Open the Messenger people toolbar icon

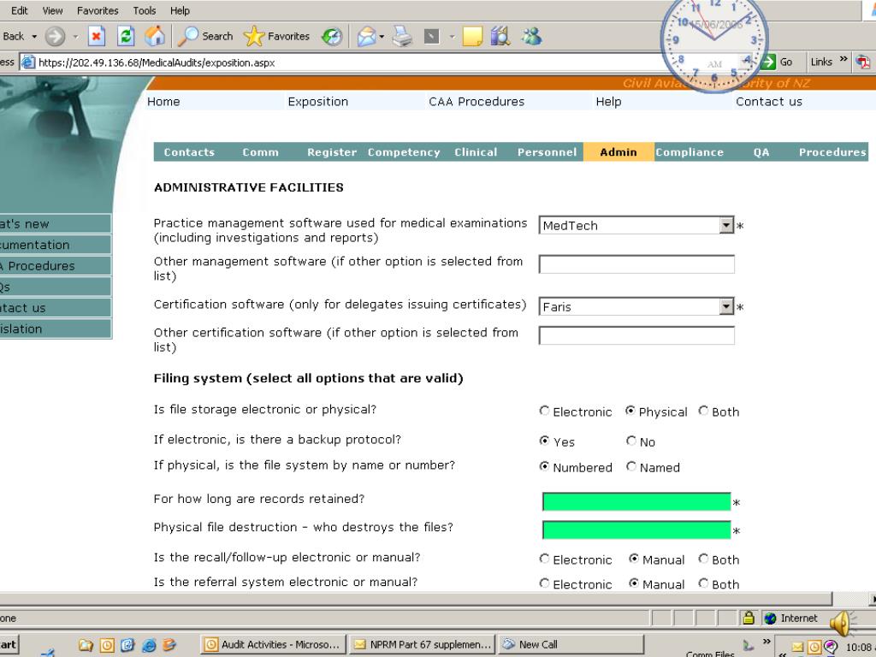[531, 37]
